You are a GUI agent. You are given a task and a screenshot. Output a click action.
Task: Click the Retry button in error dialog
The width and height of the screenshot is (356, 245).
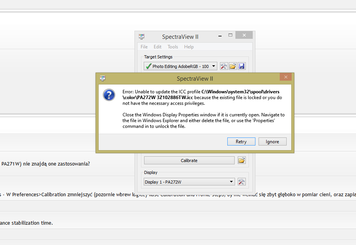click(241, 142)
